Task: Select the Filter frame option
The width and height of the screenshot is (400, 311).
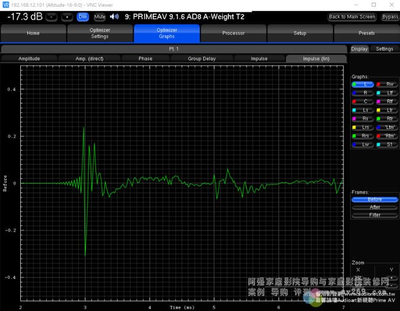Action: [x=375, y=215]
